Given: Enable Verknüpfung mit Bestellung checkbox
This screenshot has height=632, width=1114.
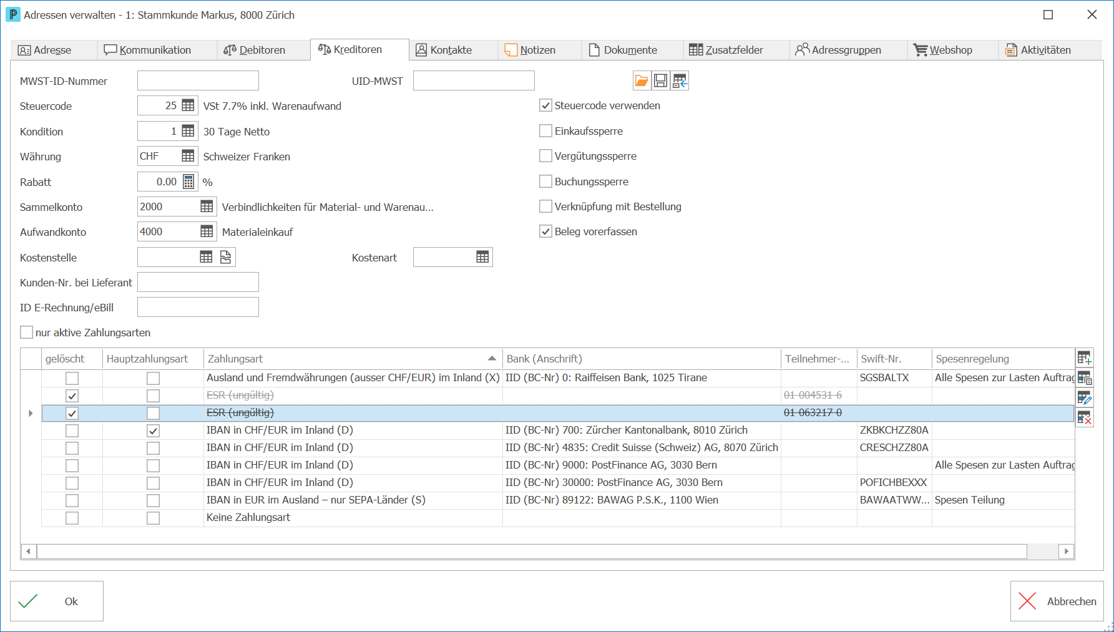Looking at the screenshot, I should [x=545, y=207].
